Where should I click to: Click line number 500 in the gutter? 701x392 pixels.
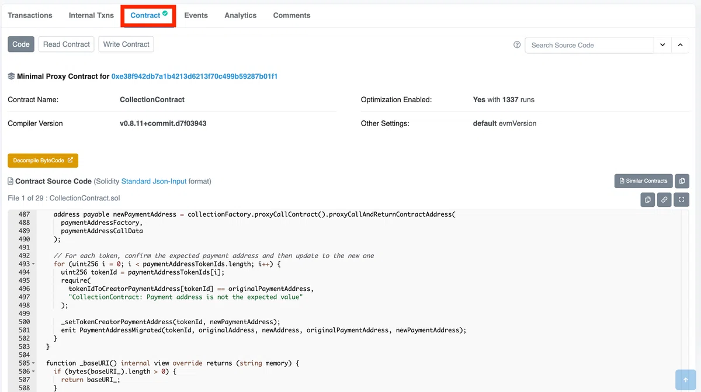pos(24,322)
